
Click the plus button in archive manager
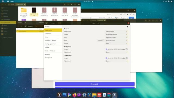25,23
